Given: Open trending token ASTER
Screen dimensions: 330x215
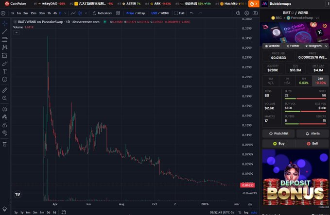Looking at the screenshot, I should pos(132,3).
